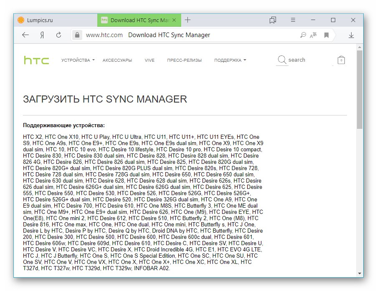The height and width of the screenshot is (291, 377).
Task: Click the text INFOBAR A02
Action: point(152,268)
